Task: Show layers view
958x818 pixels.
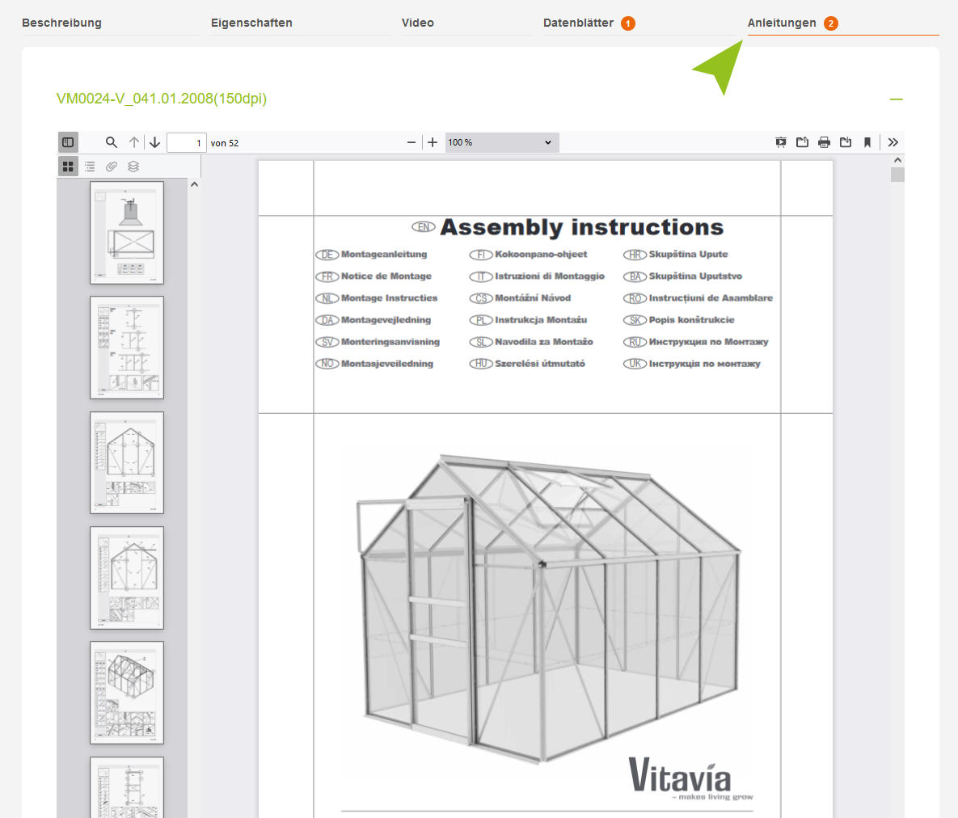Action: click(133, 167)
